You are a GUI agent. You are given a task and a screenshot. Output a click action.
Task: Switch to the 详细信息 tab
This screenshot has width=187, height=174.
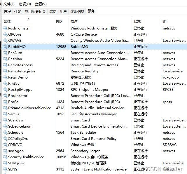(77, 12)
